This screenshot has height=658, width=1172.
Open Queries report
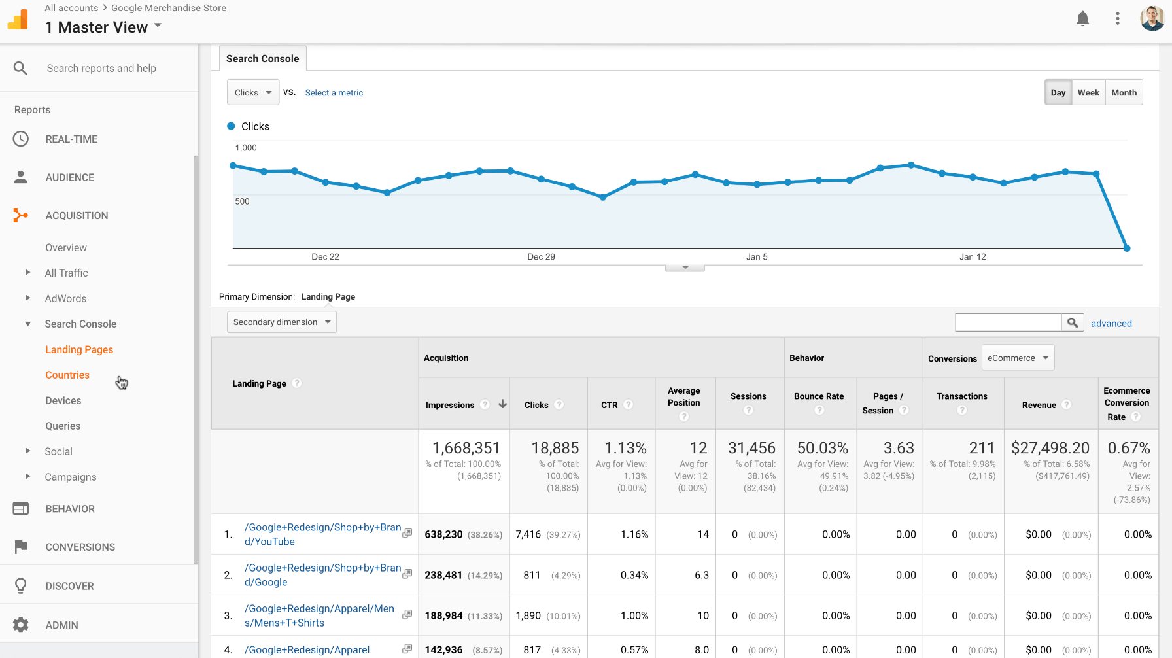click(x=63, y=426)
